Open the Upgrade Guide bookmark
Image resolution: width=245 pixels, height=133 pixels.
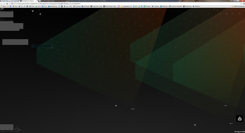[97, 6]
